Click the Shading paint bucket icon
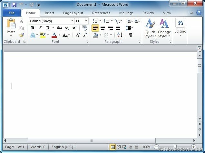Screen dimensions: 205x153 tap(95, 35)
